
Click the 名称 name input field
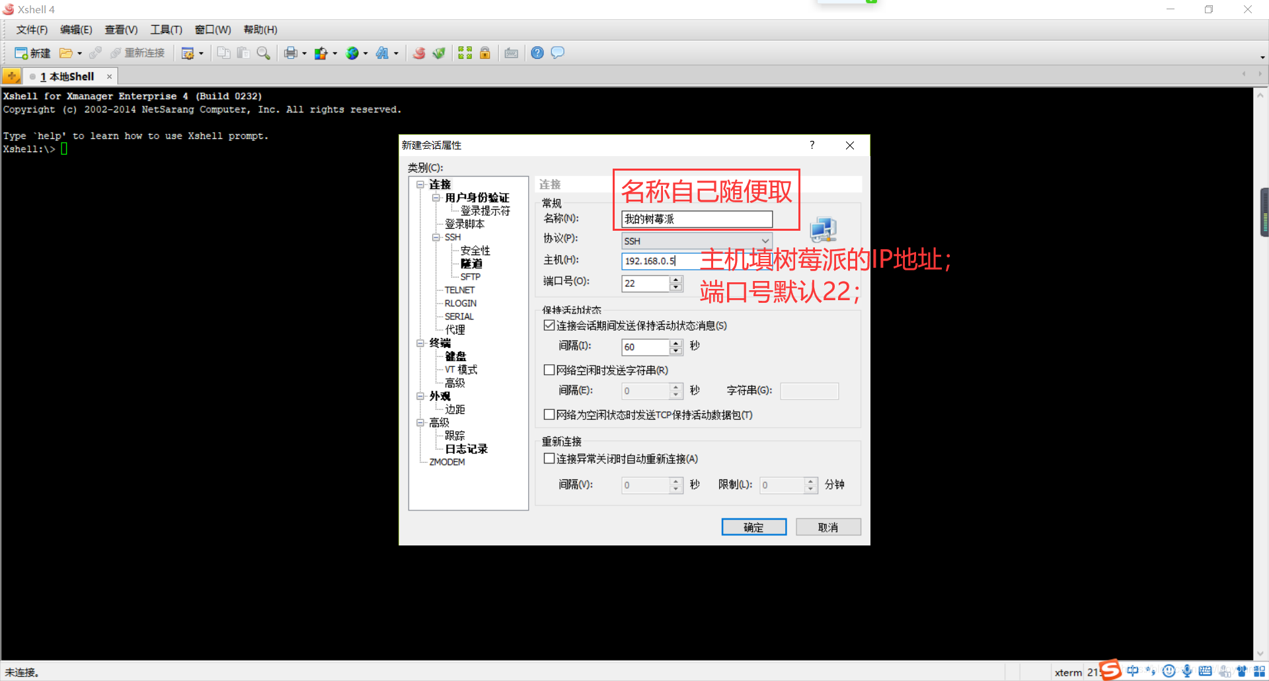[x=697, y=219]
